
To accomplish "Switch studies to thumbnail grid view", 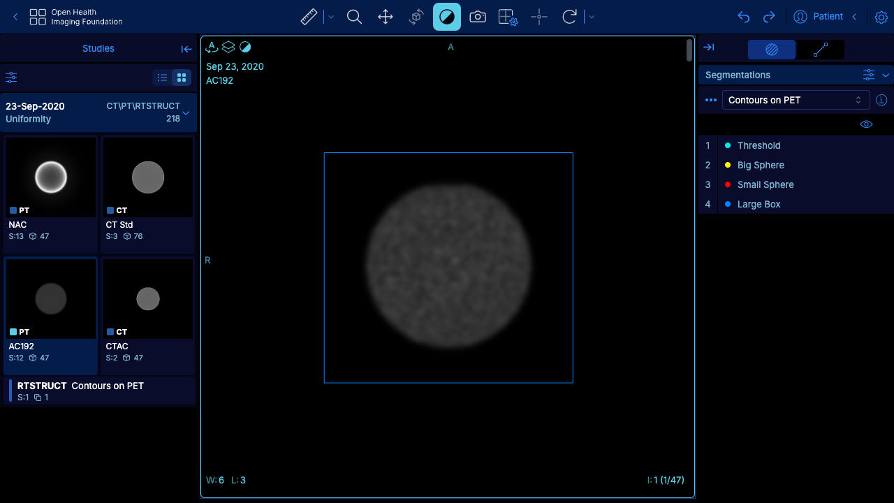I will (x=182, y=78).
